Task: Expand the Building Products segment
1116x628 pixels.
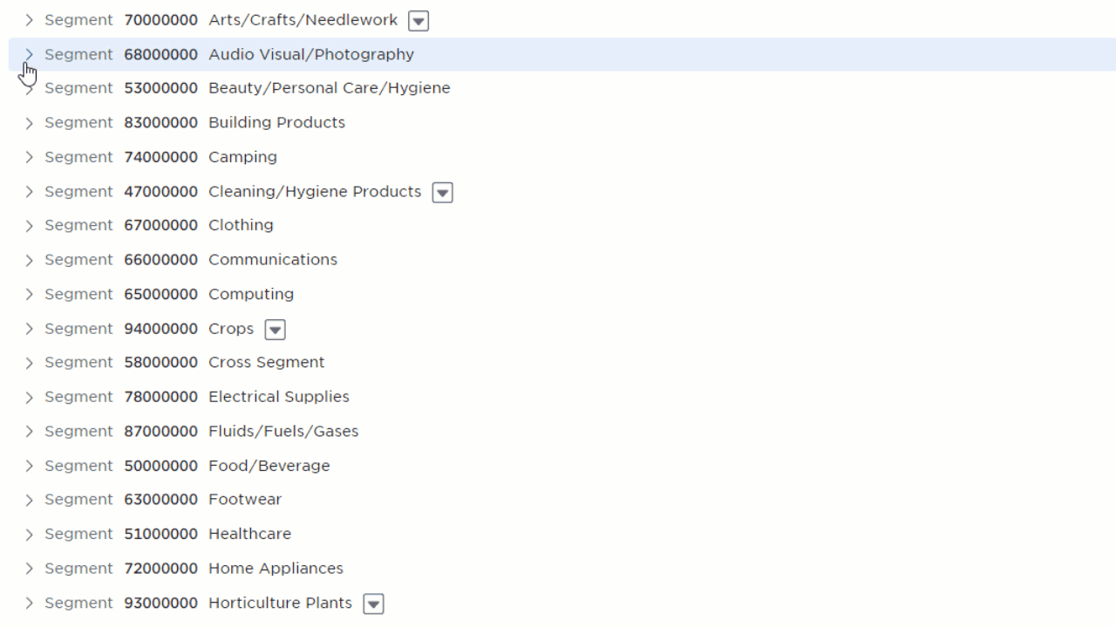Action: (29, 123)
